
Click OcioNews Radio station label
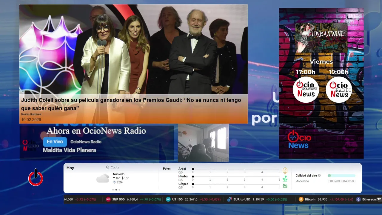(86, 142)
